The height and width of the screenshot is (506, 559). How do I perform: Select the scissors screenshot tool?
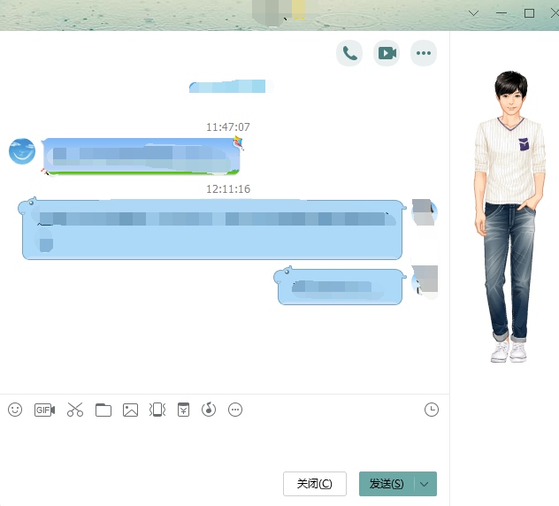(x=74, y=410)
